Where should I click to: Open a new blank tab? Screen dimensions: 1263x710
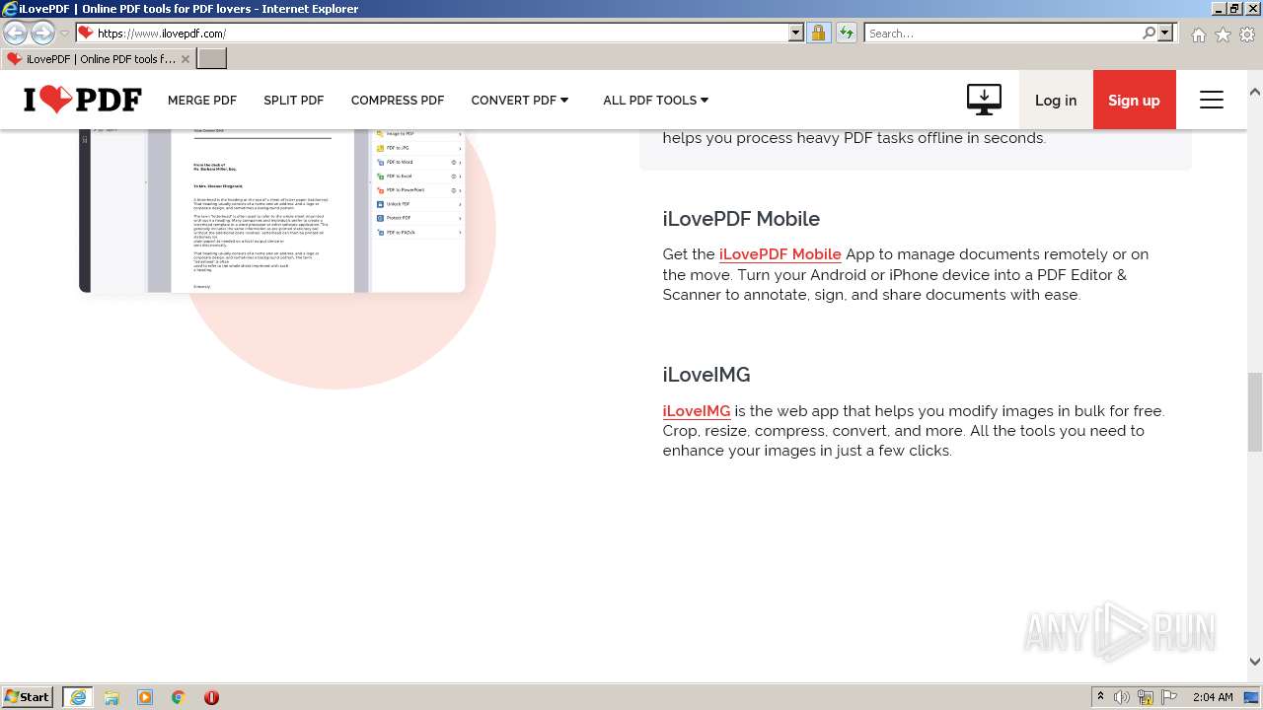coord(212,59)
